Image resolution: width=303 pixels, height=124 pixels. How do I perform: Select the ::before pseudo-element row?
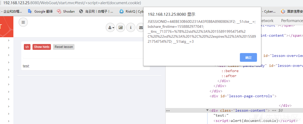coord(230,71)
